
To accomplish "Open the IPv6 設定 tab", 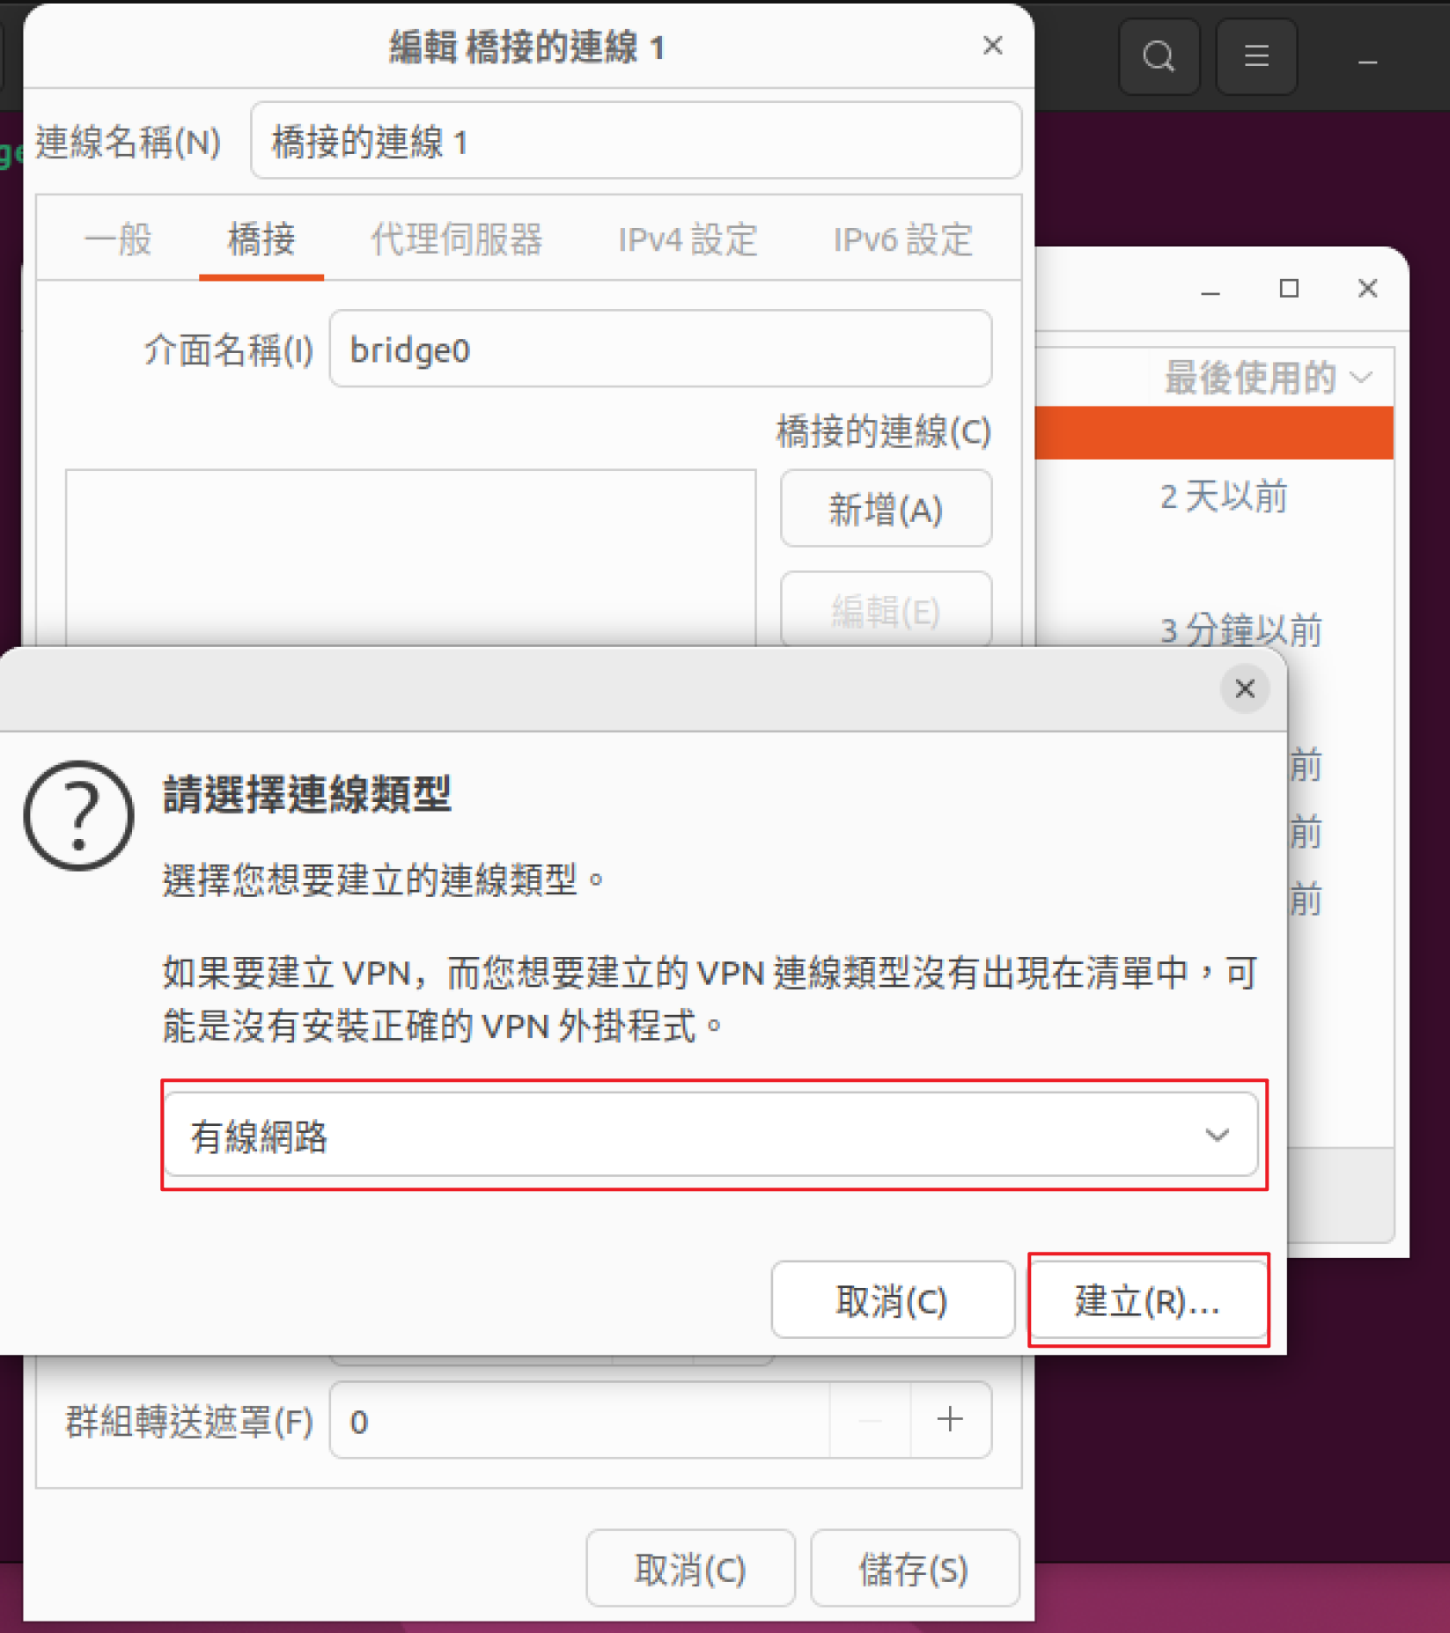I will tap(903, 239).
